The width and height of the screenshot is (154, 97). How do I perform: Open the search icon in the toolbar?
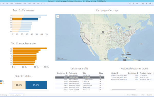coord(130,4)
